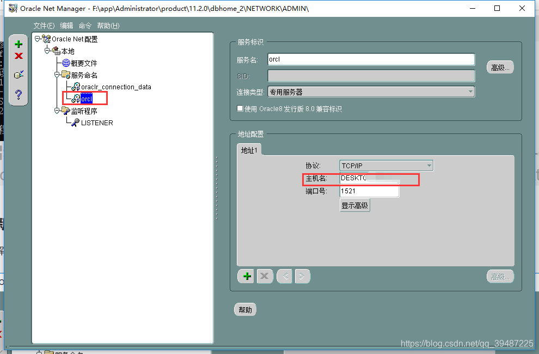539x354 pixels.
Task: Click the previous address left arrow button
Action: (x=285, y=276)
